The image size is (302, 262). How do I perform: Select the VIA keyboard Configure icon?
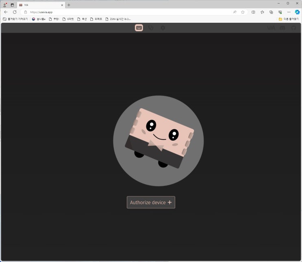(139, 28)
